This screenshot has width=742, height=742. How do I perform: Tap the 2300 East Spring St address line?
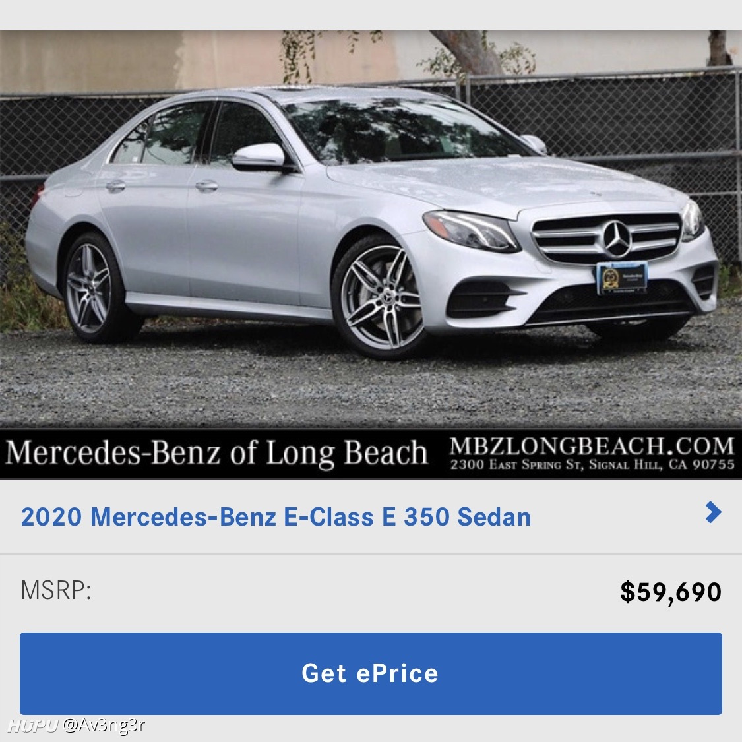[x=592, y=465]
